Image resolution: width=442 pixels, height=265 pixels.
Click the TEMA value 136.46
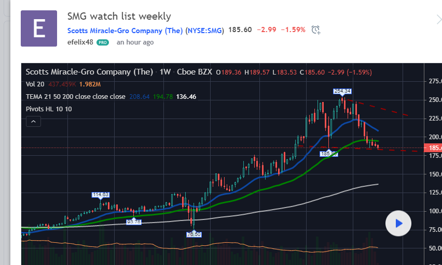(186, 96)
